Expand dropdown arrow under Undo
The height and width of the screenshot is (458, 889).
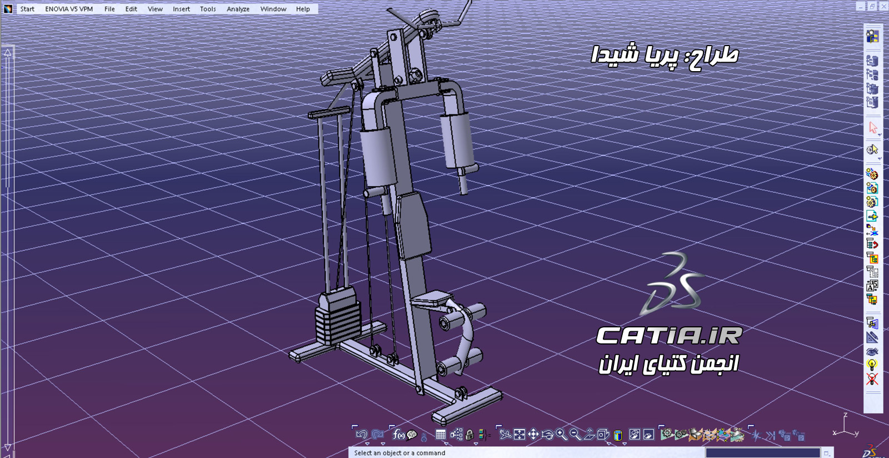click(x=367, y=444)
